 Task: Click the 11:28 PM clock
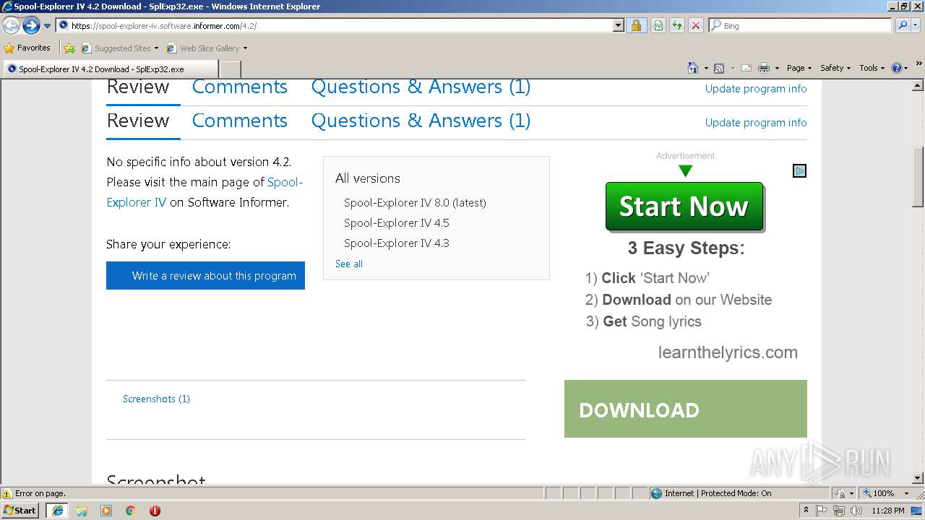pyautogui.click(x=888, y=511)
